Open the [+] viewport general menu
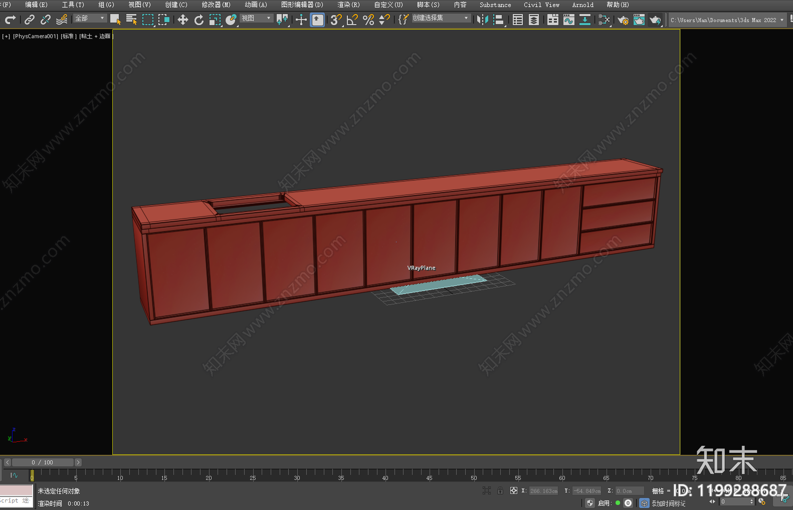793x510 pixels. 6,36
